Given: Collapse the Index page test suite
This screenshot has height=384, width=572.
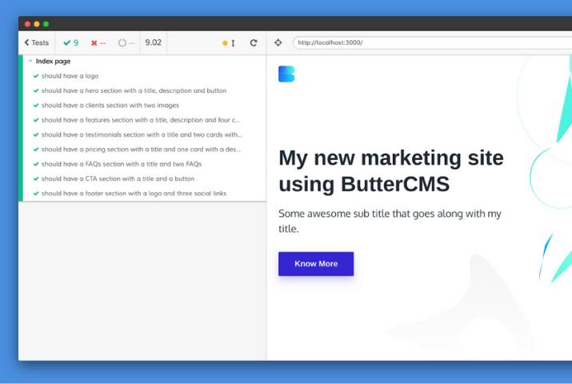Looking at the screenshot, I should click(53, 62).
